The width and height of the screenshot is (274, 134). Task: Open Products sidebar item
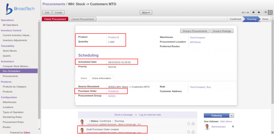(x=7, y=92)
